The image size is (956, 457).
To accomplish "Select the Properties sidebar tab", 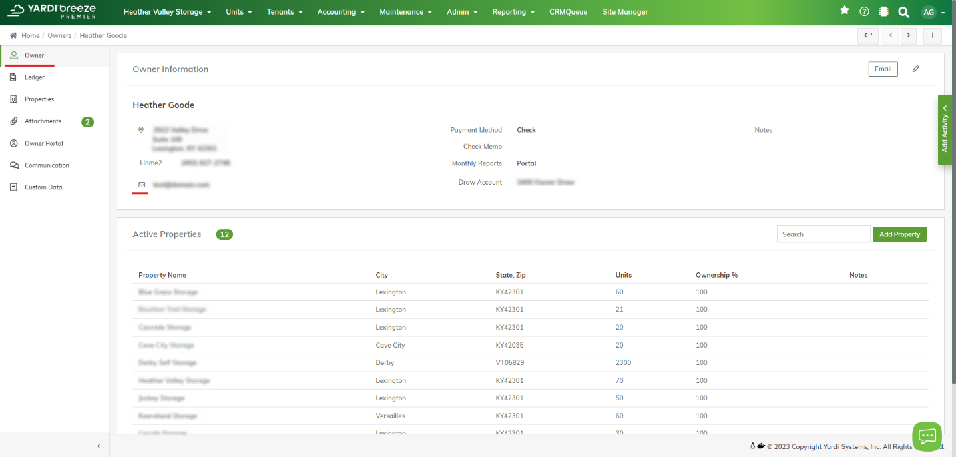I will tap(55, 99).
